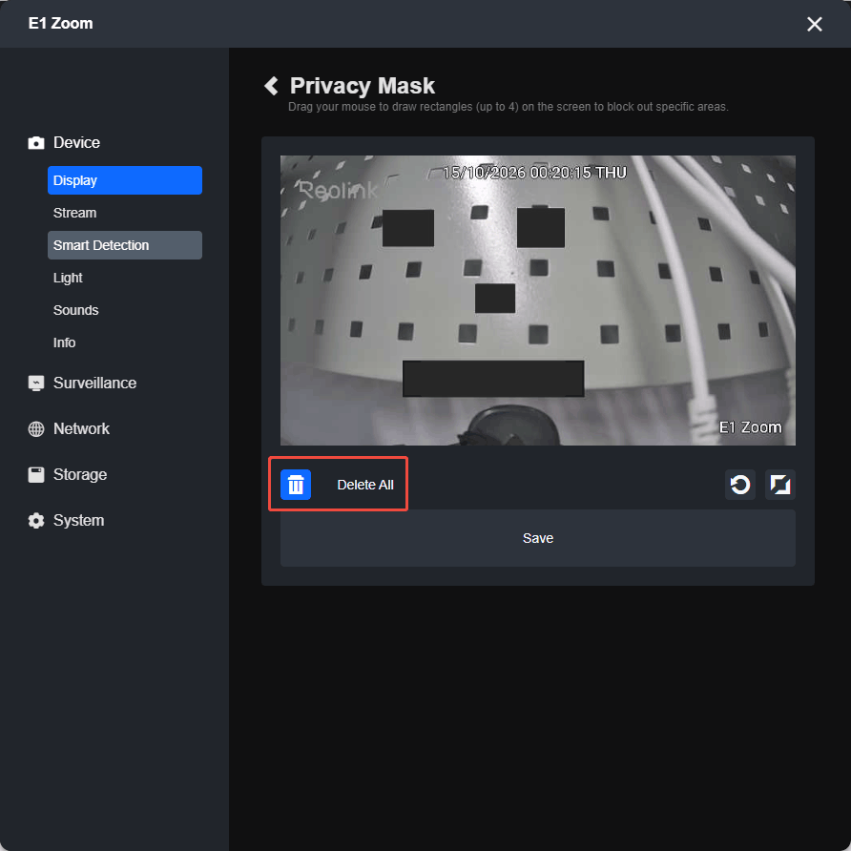851x851 pixels.
Task: Open the Device section via its camera icon
Action: coord(36,143)
